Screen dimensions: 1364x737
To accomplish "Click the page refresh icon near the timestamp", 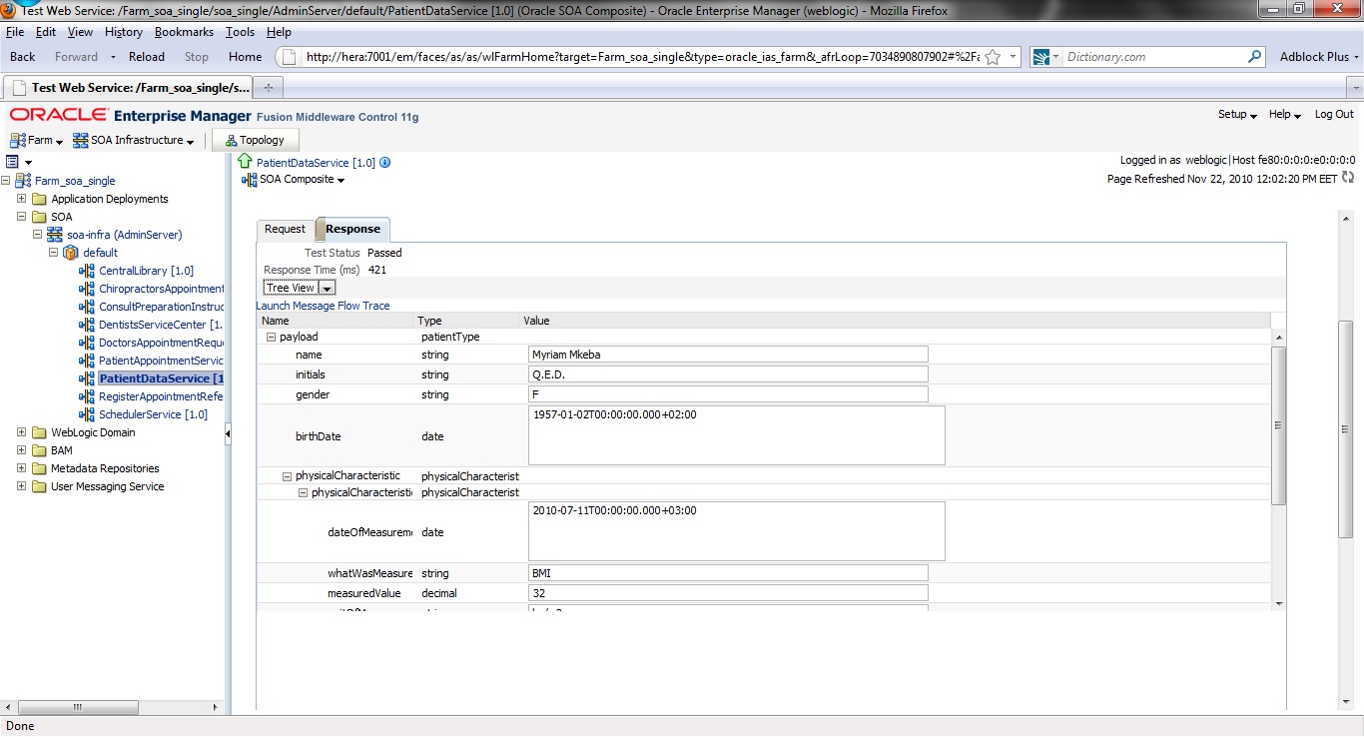I will (1348, 178).
